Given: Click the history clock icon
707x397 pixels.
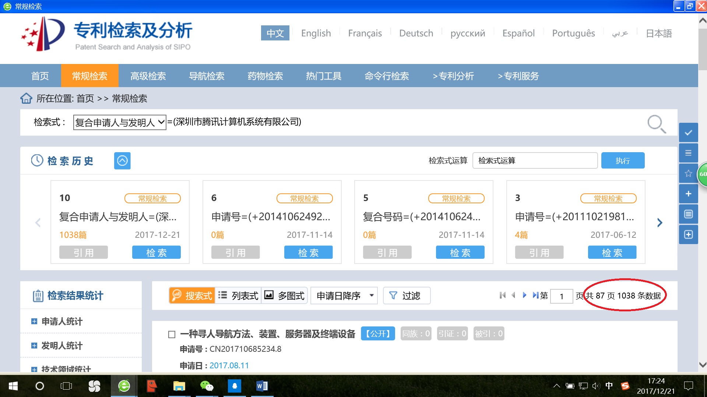Looking at the screenshot, I should click(x=37, y=161).
